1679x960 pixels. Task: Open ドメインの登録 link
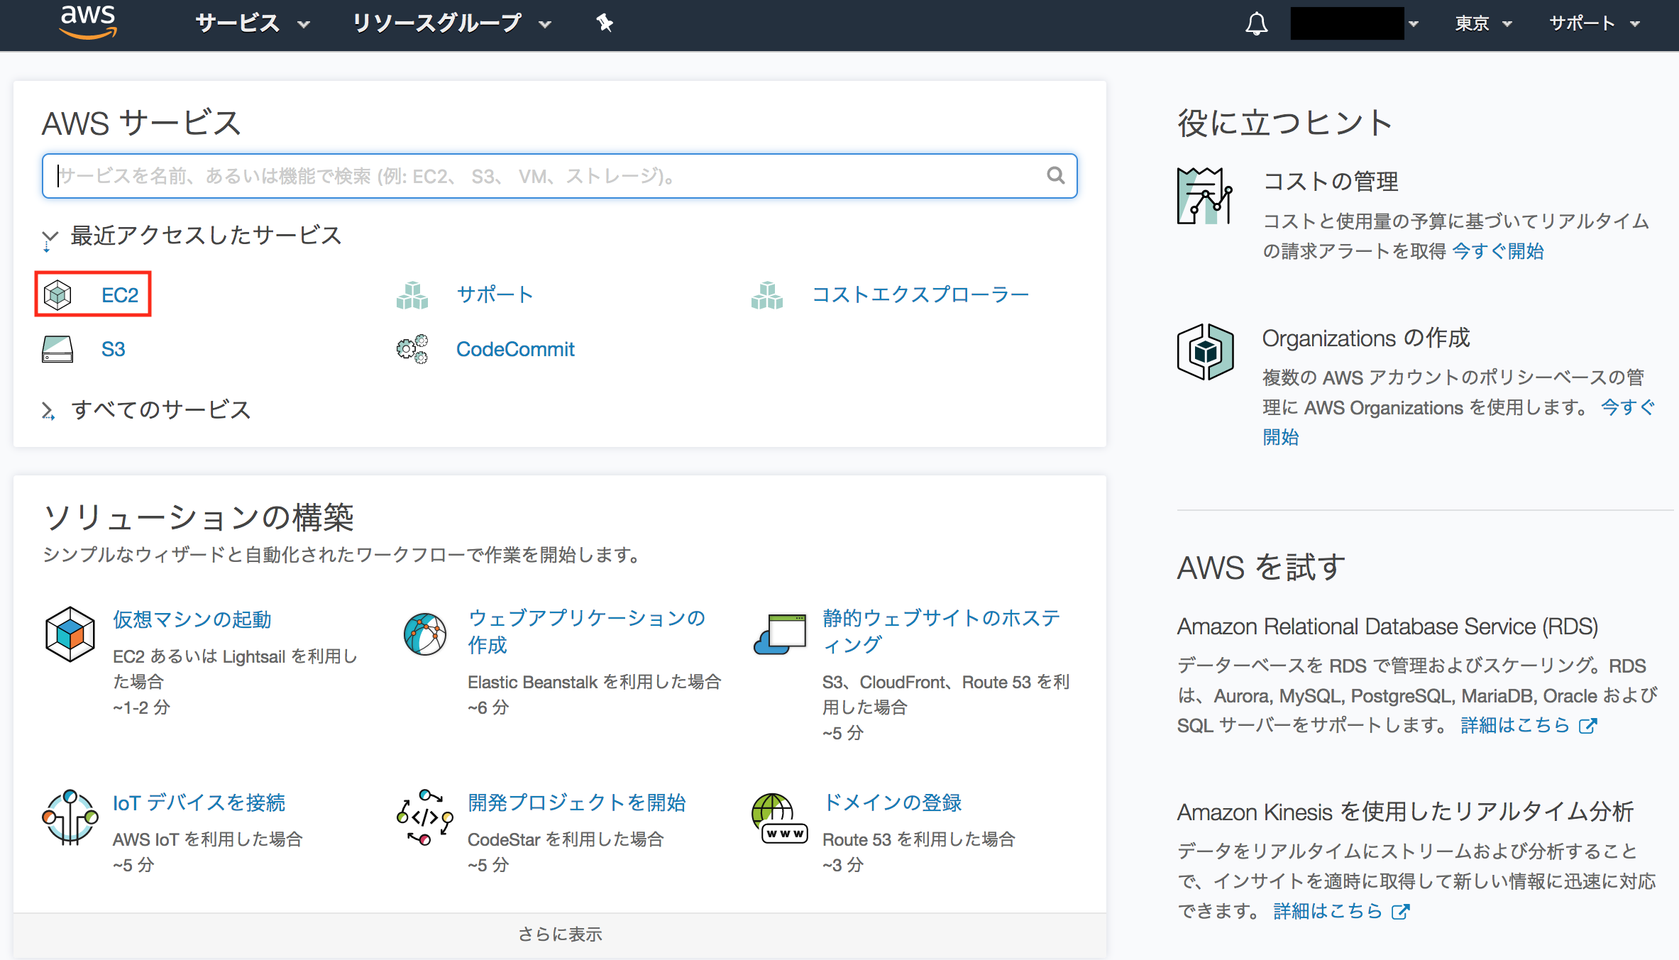pyautogui.click(x=892, y=802)
